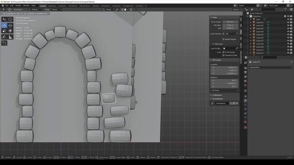Open the Render menu
The width and height of the screenshot is (294, 165).
pyautogui.click(x=18, y=5)
